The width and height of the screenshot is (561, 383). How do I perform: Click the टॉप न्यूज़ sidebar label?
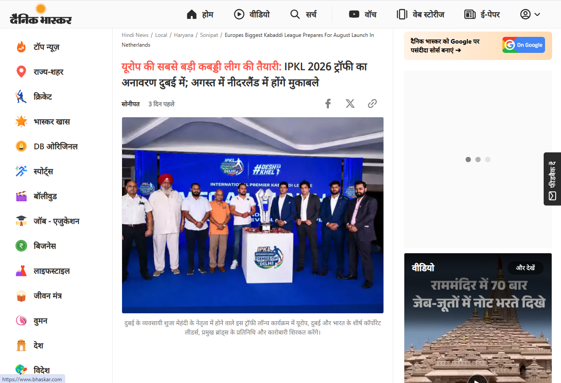click(x=47, y=47)
